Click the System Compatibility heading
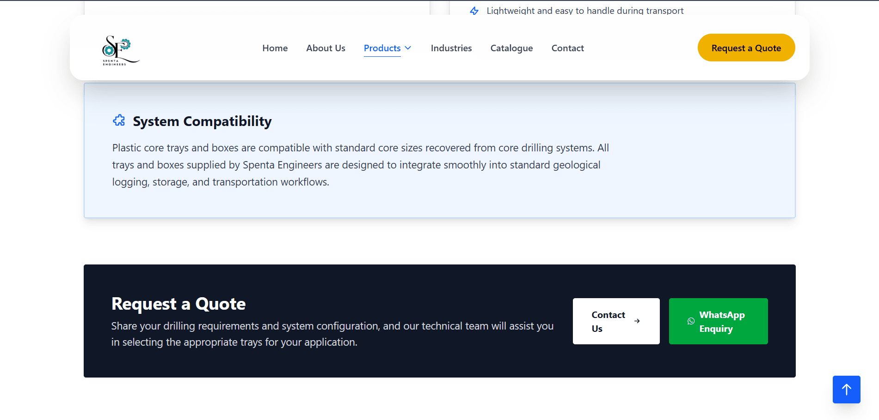The height and width of the screenshot is (420, 879). point(202,121)
